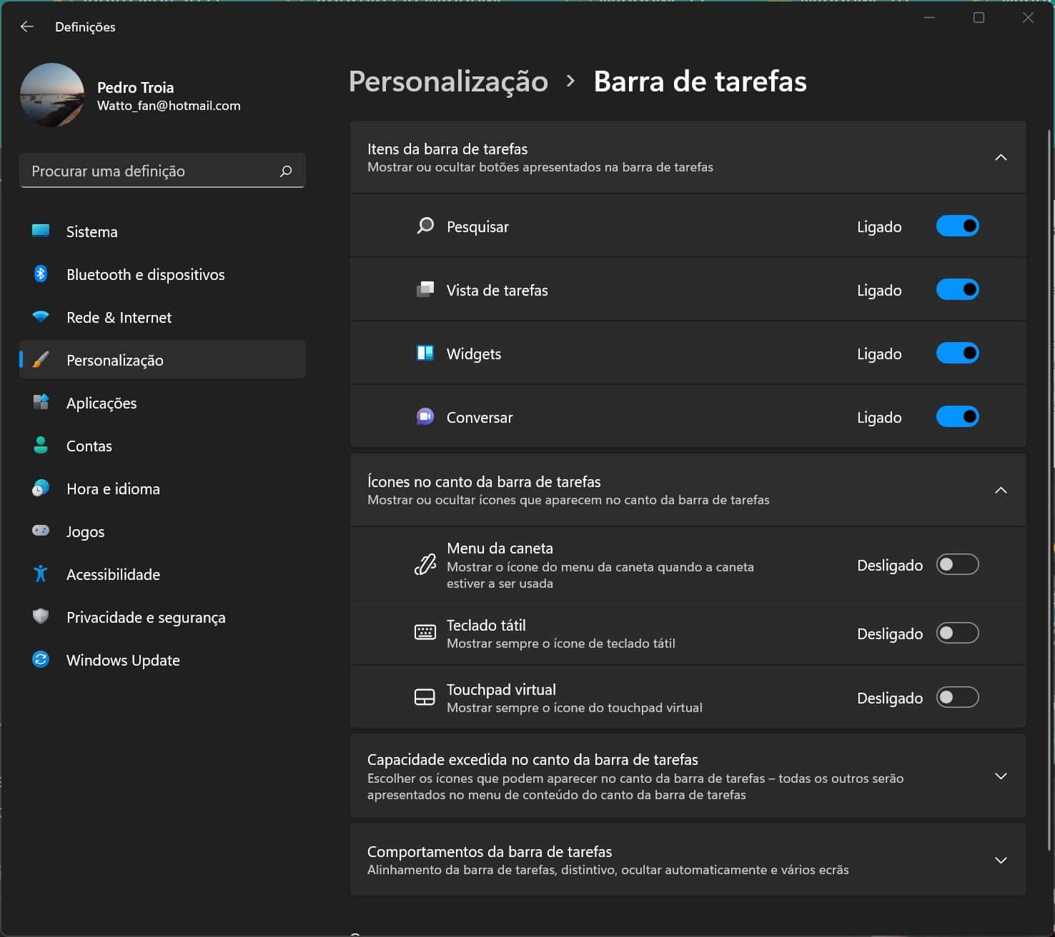Enable the Menu da caneta toggle
The width and height of the screenshot is (1055, 937).
957,565
